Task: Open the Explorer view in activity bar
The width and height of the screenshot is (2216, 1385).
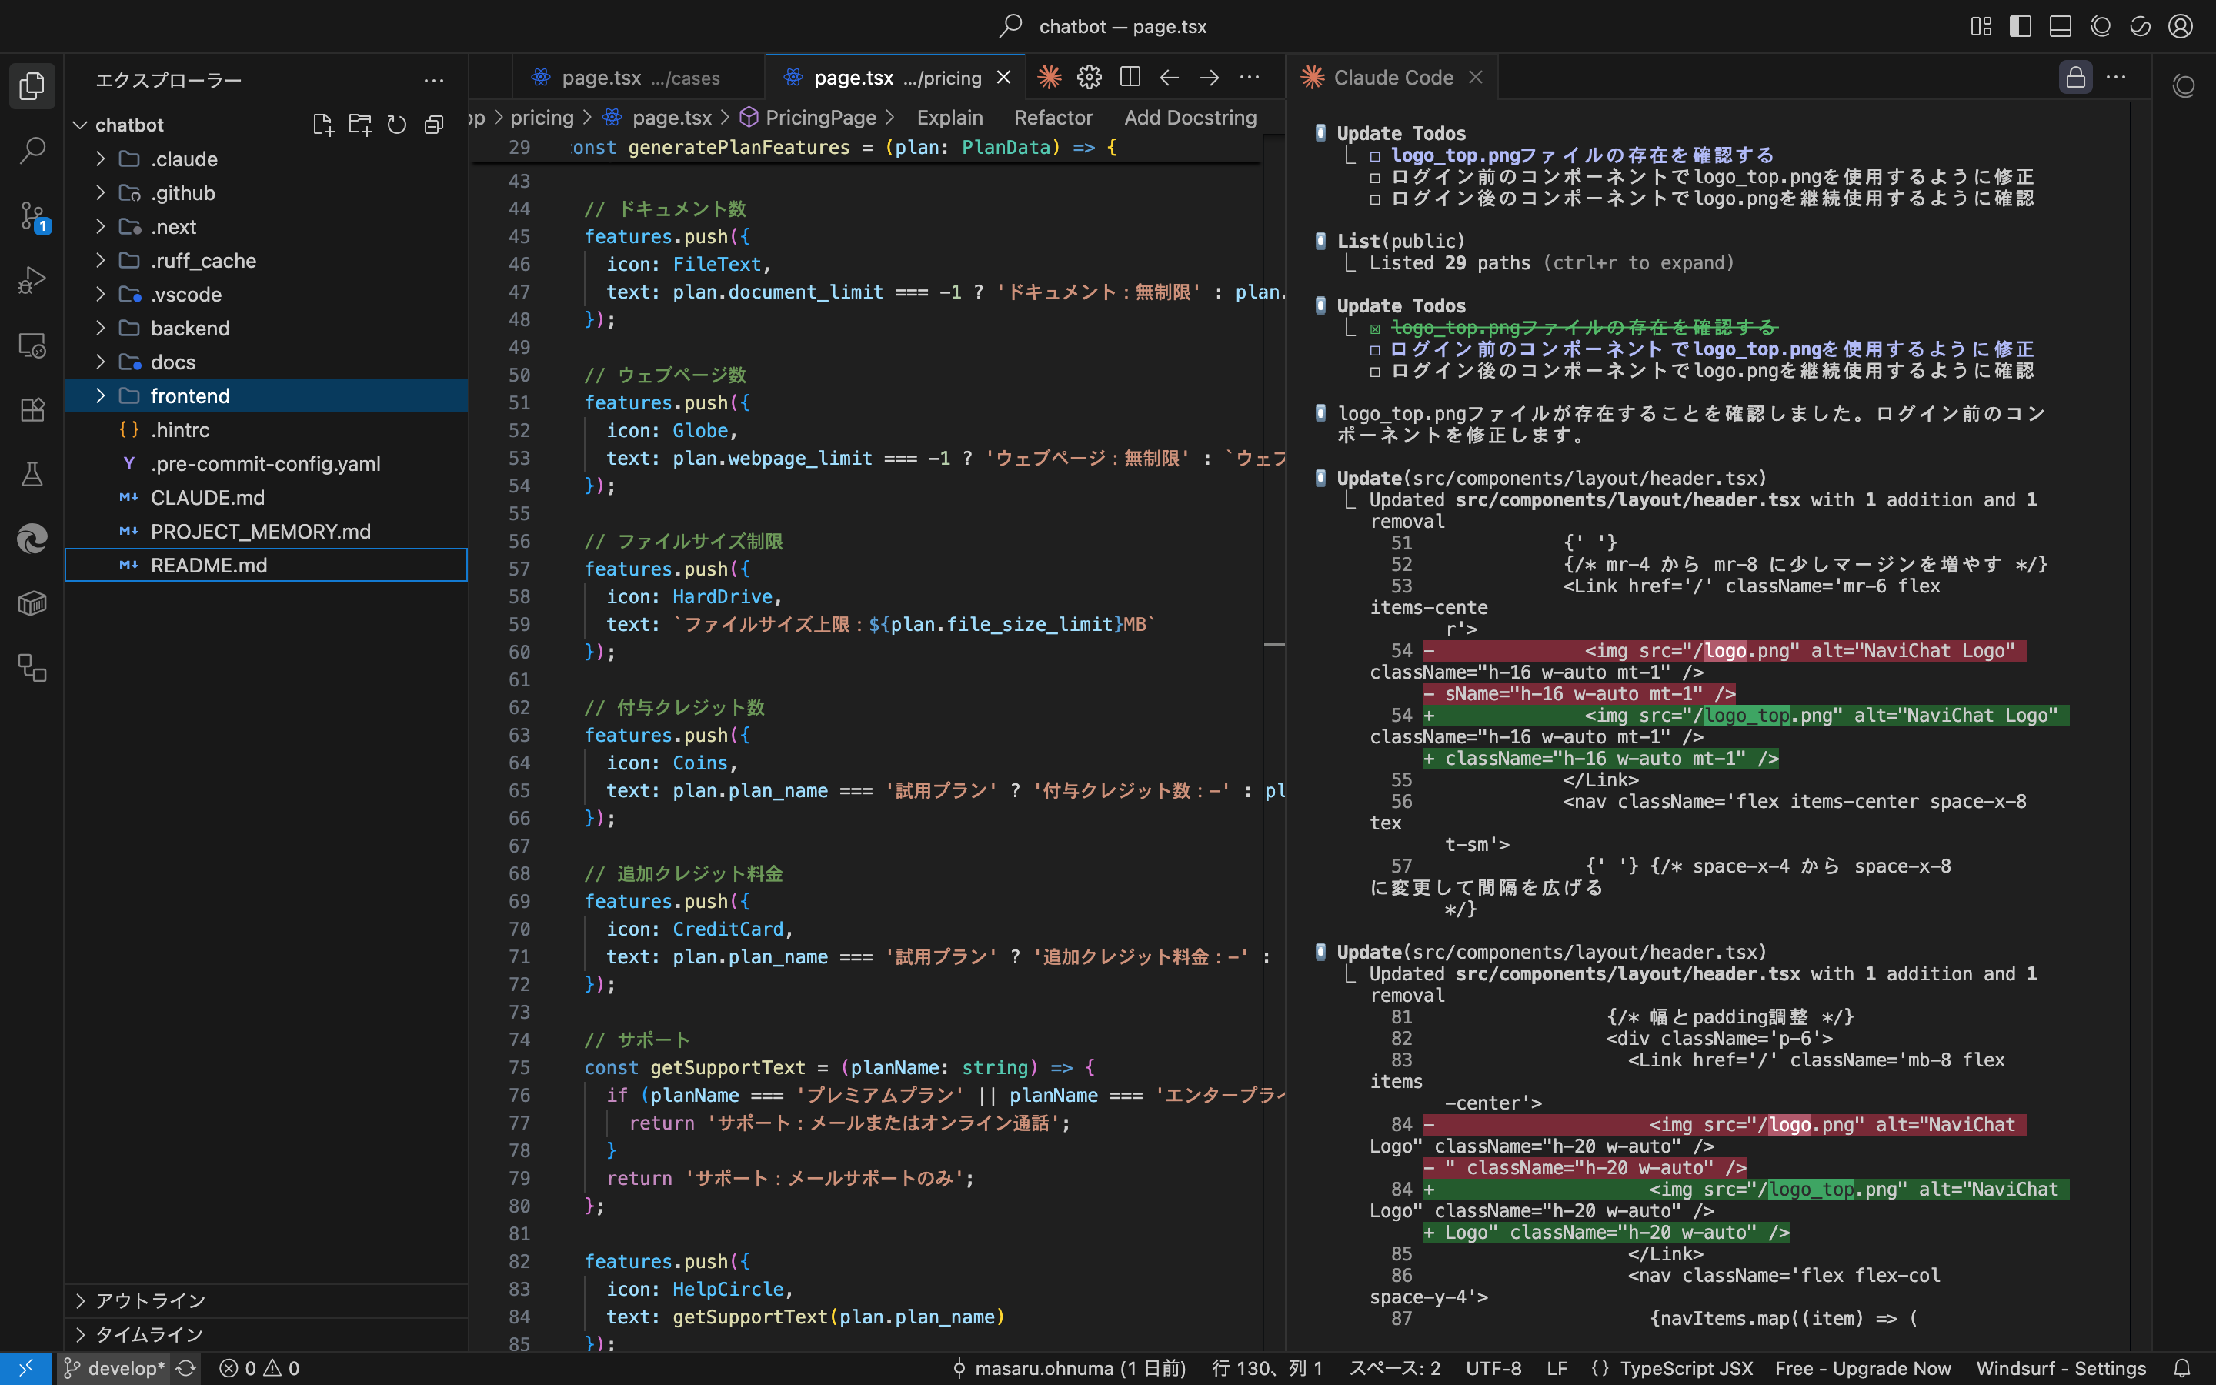Action: [32, 86]
